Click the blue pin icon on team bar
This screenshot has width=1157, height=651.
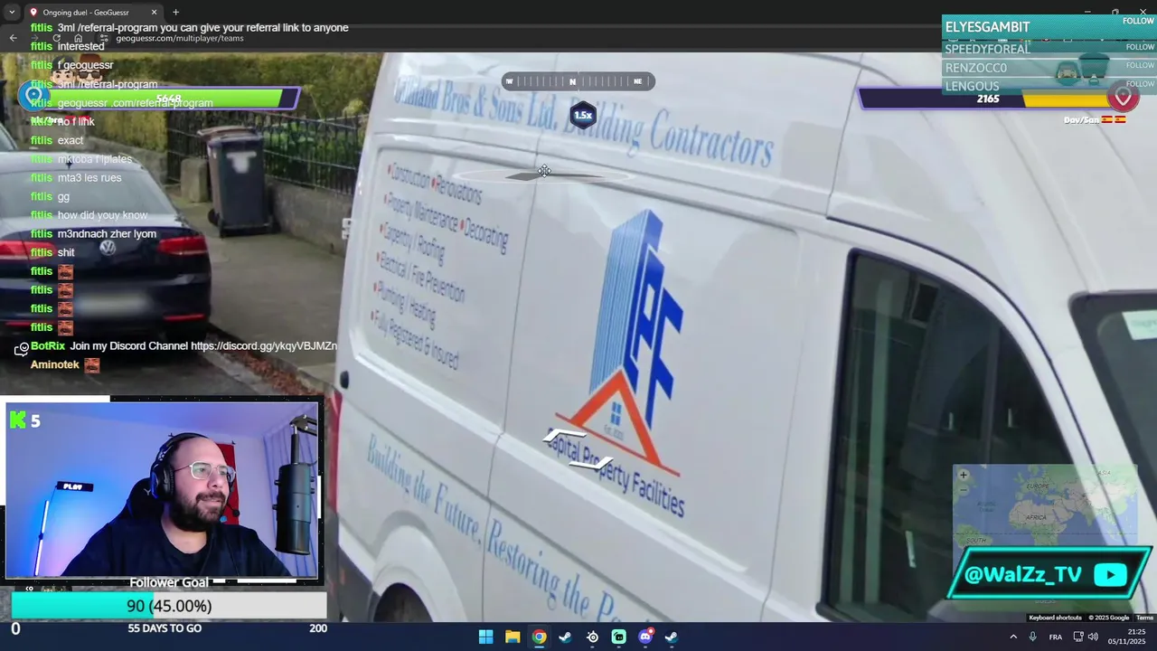(33, 95)
